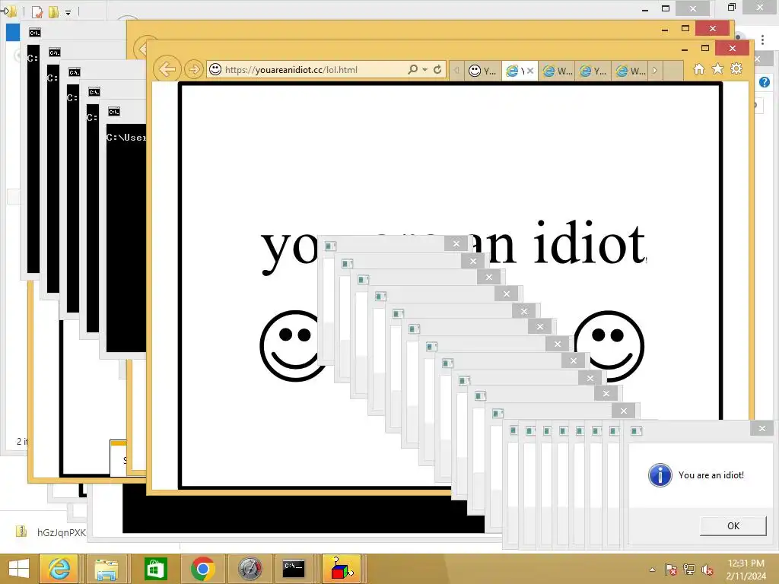Open the Windows Store taskbar icon
Viewport: 779px width, 584px height.
pyautogui.click(x=155, y=569)
